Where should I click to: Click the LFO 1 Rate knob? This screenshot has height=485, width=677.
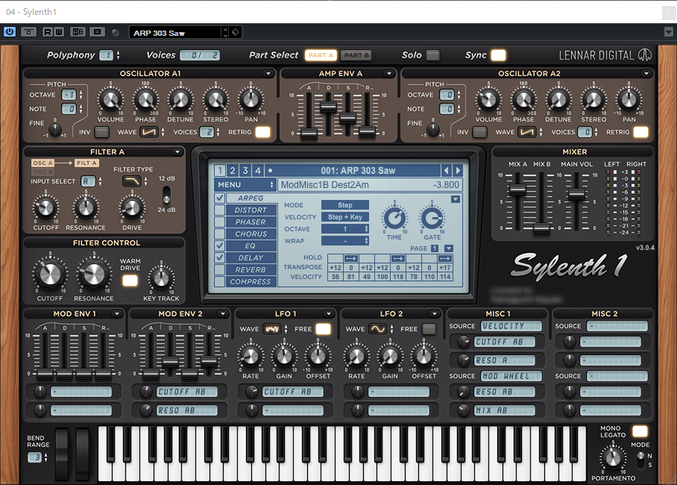tap(251, 357)
